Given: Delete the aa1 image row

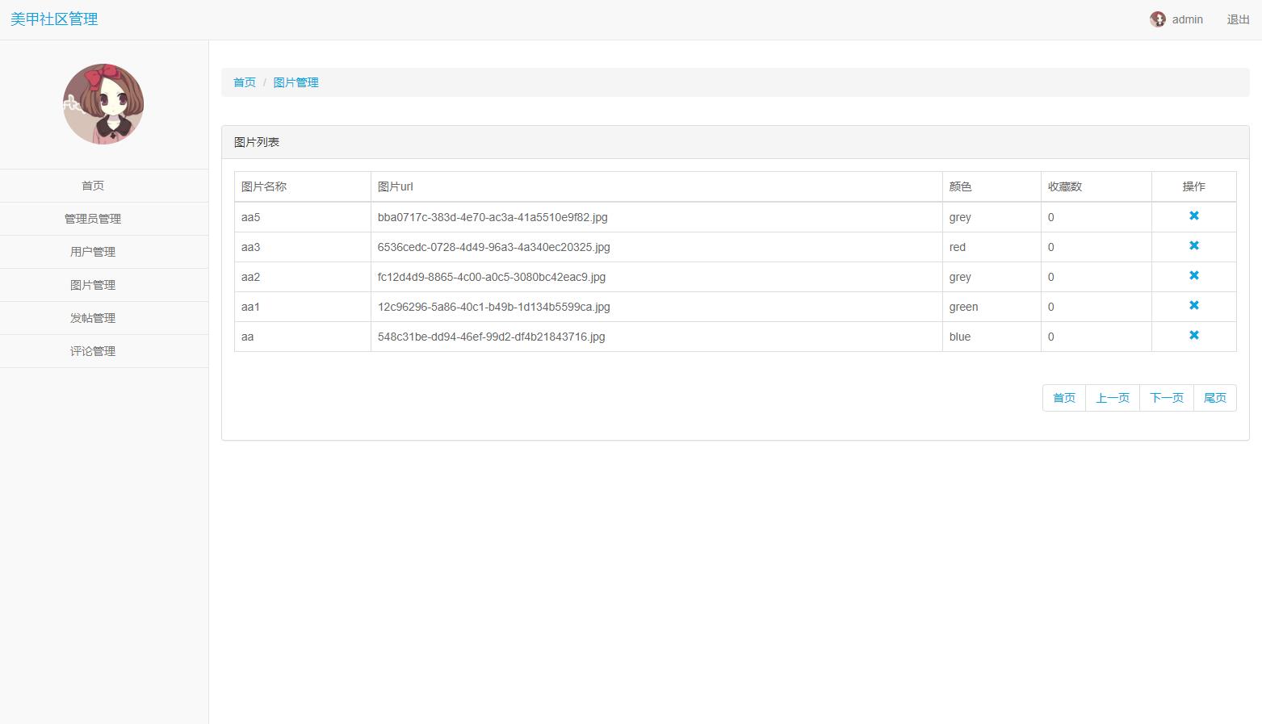Looking at the screenshot, I should pos(1193,305).
